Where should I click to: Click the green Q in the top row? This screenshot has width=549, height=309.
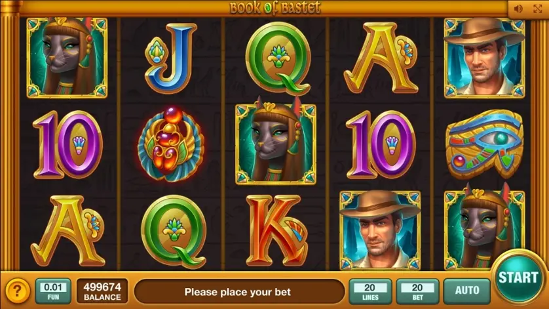(x=278, y=58)
